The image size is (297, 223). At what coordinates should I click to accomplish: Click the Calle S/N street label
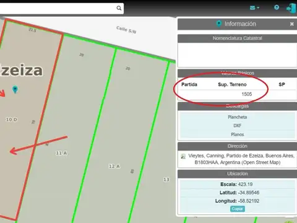[x=126, y=30]
